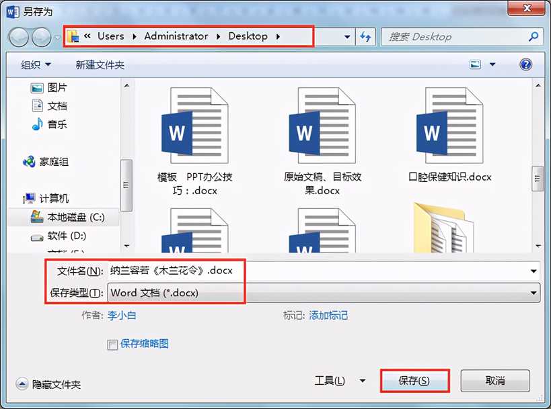Click the refresh icon beside address bar

pos(367,37)
